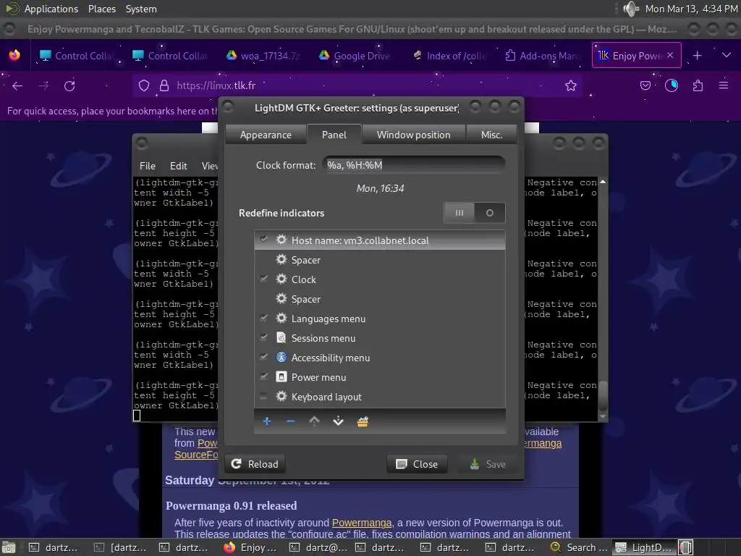Toggle the Sessions menu checkbox
The image size is (741, 556).
(263, 337)
